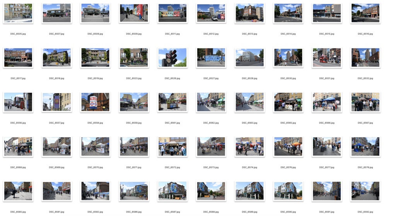Screen dimensions: 396x216
Task: Select the label DSC_6571.jpg
Action: pyautogui.click(x=134, y=167)
